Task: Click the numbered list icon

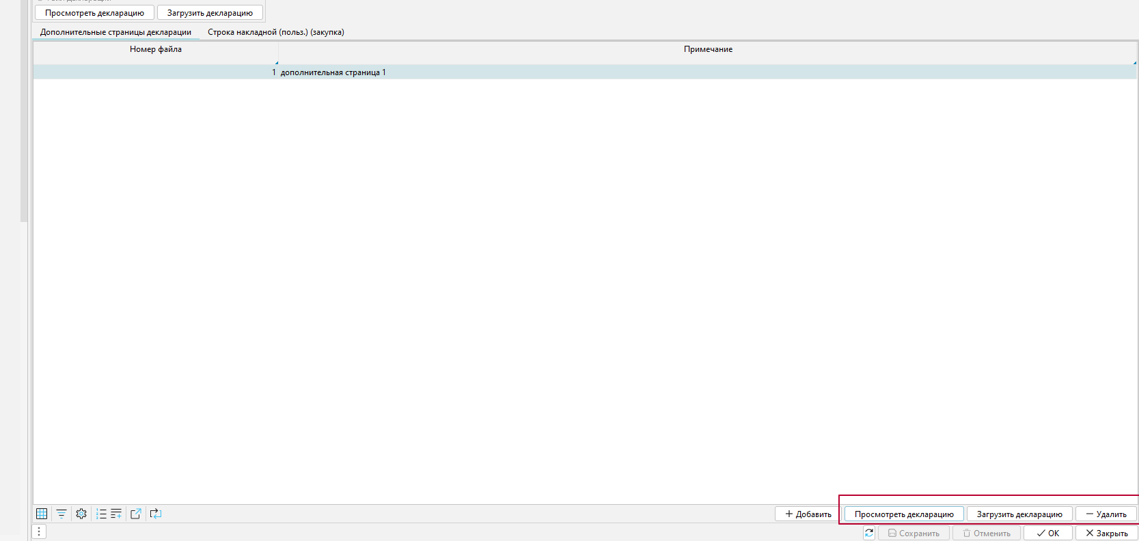Action: [101, 514]
